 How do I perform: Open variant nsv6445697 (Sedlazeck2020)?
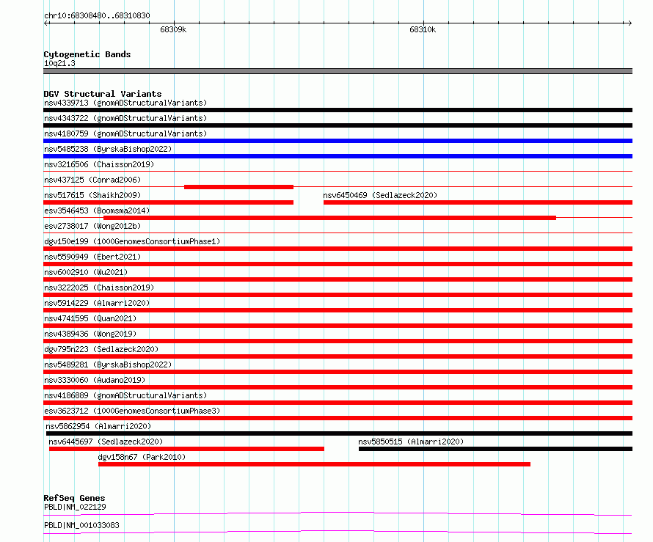click(106, 442)
